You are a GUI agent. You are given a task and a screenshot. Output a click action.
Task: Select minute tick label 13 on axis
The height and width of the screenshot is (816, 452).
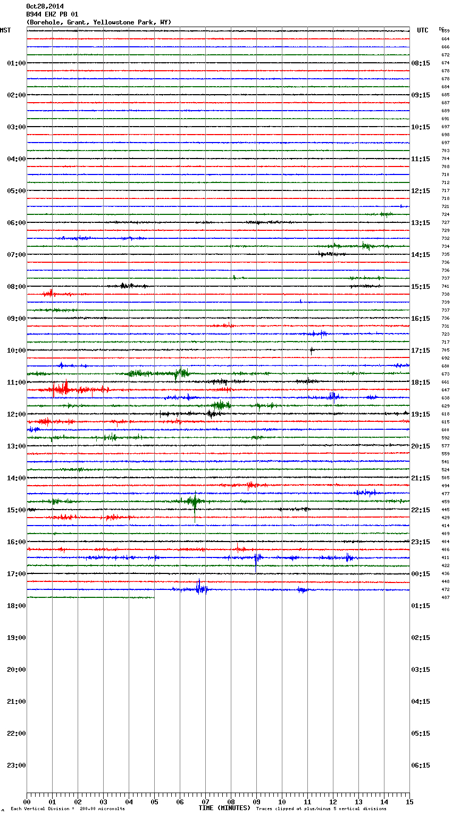(358, 802)
